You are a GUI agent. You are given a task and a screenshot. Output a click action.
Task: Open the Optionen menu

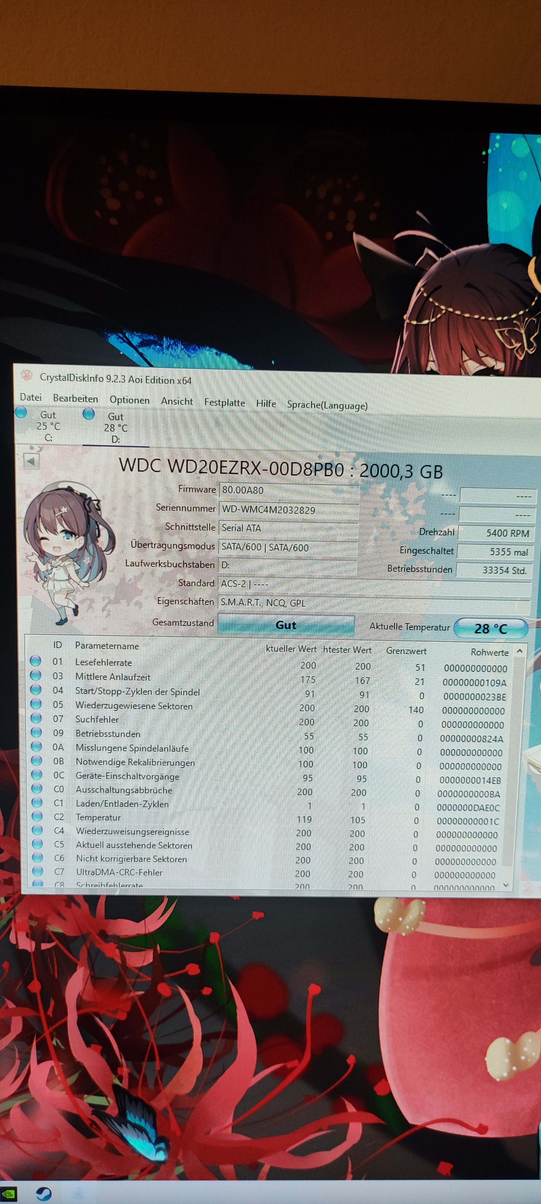point(129,400)
